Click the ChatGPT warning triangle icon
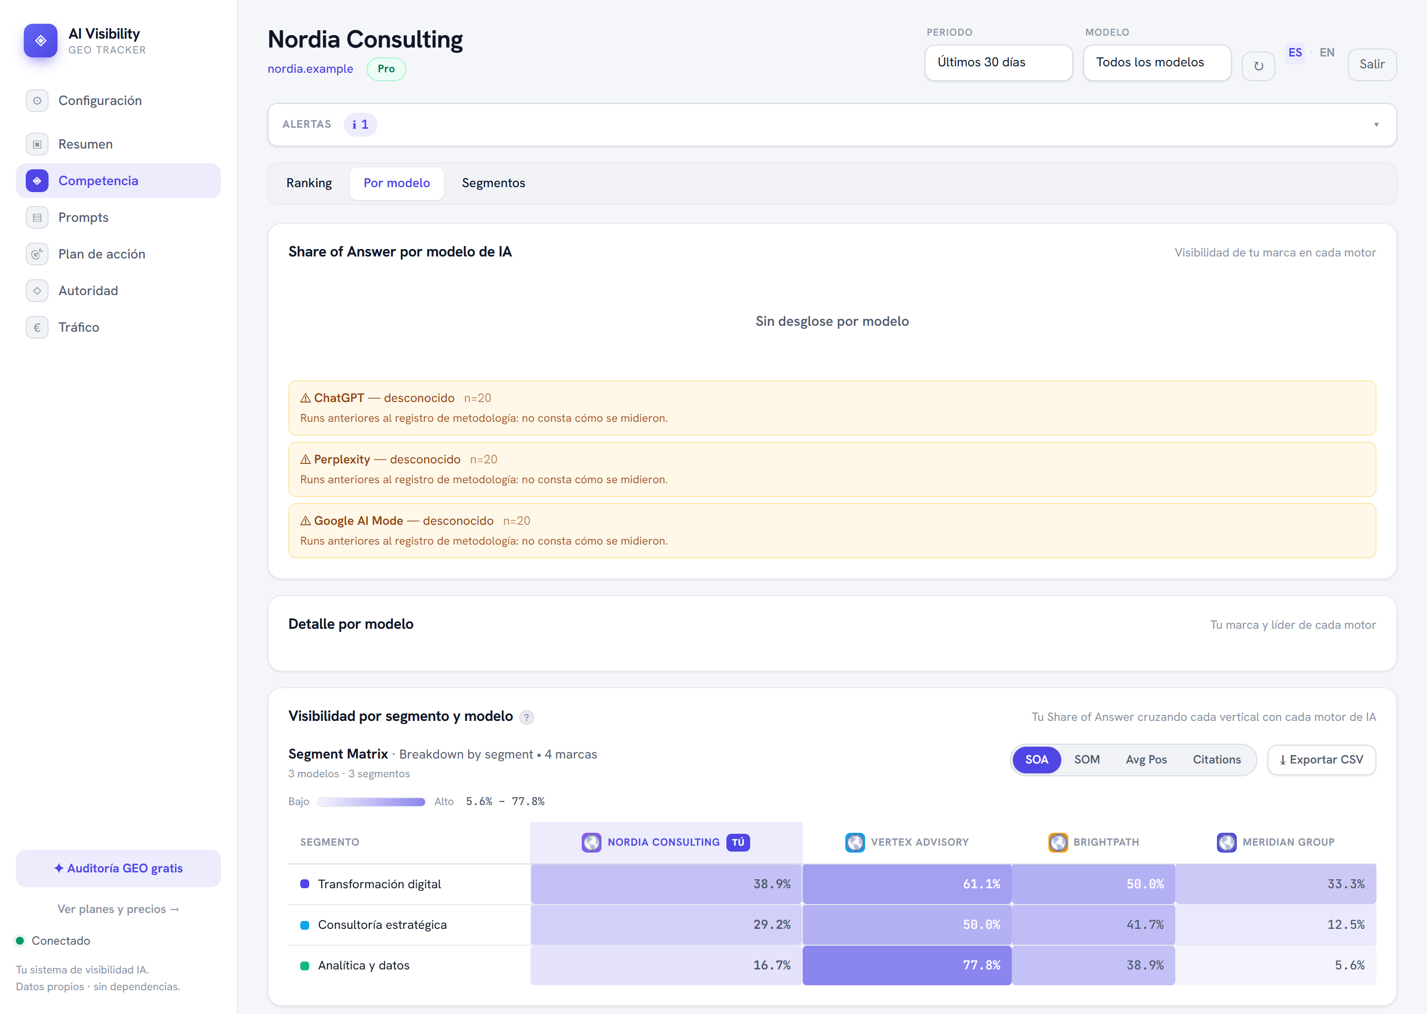 (306, 398)
